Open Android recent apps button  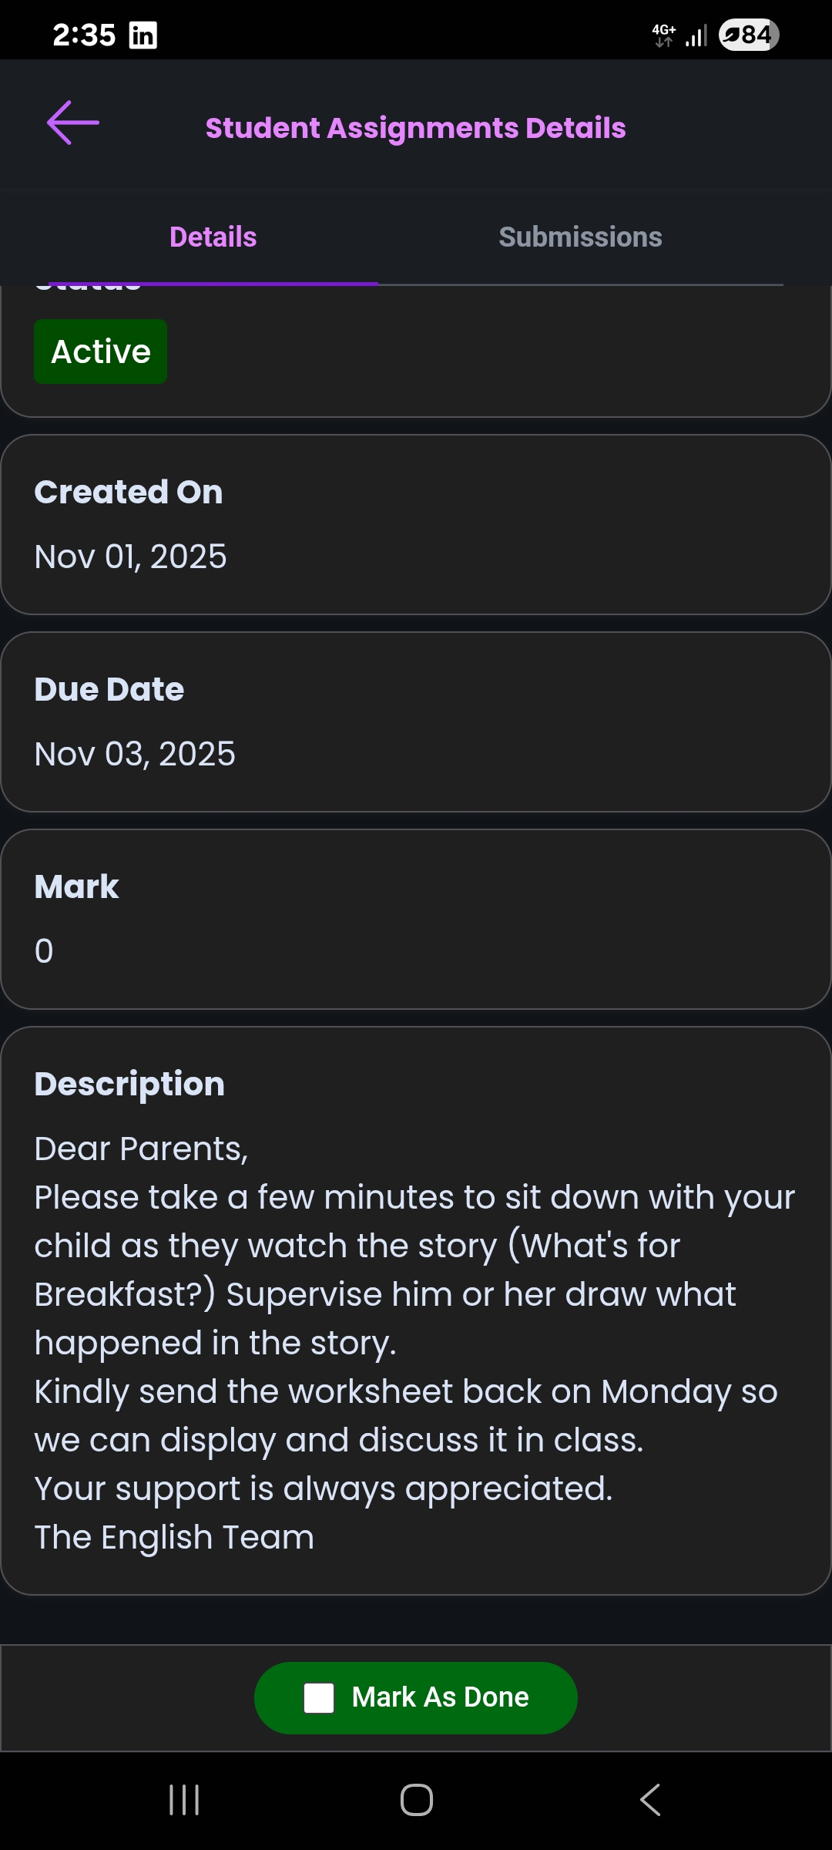[184, 1800]
